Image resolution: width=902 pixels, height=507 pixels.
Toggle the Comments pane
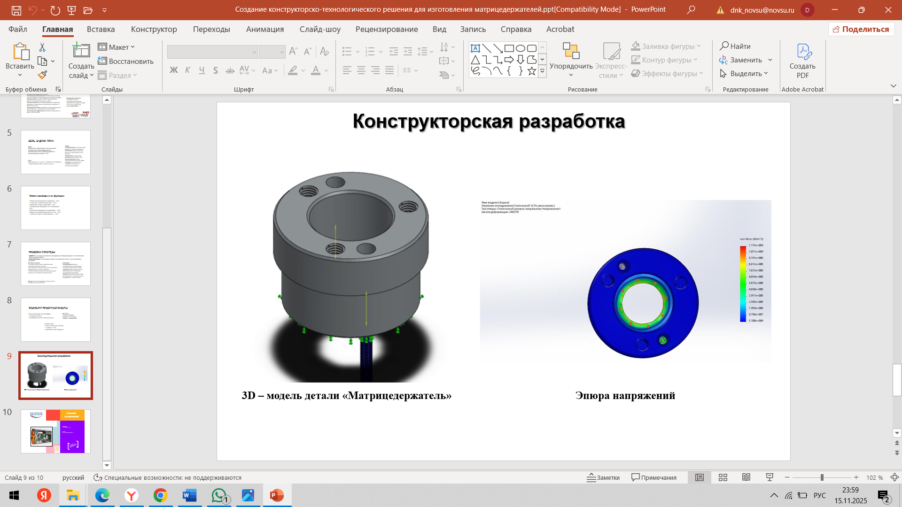pyautogui.click(x=654, y=477)
